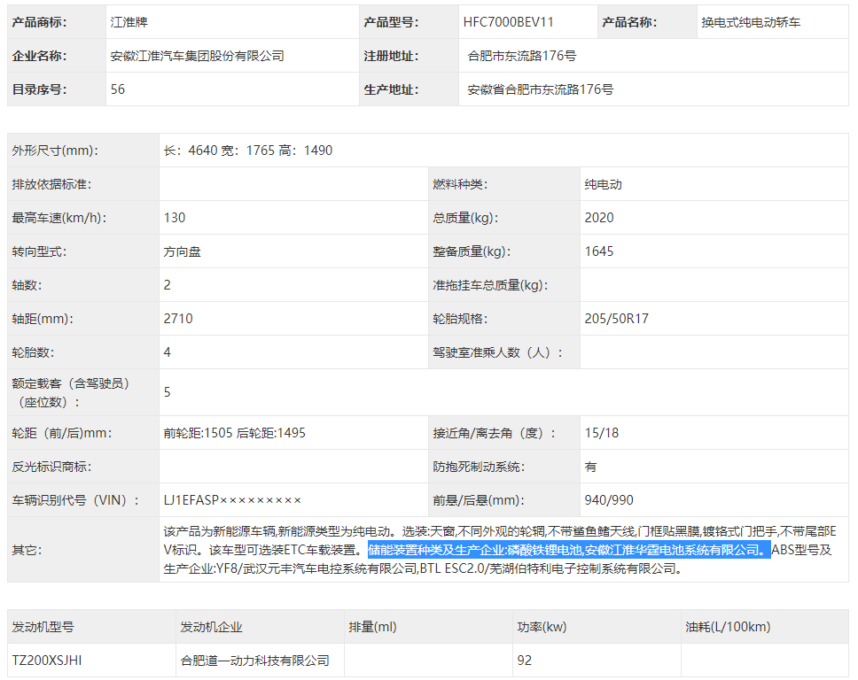Image resolution: width=858 pixels, height=680 pixels.
Task: Click the 发动机型号 column header
Action: tap(43, 627)
